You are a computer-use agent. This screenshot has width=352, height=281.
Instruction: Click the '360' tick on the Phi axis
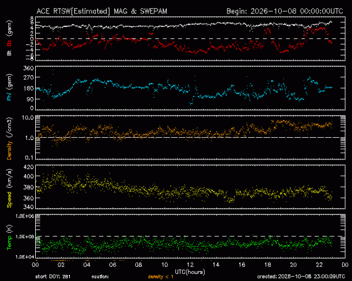[28, 68]
